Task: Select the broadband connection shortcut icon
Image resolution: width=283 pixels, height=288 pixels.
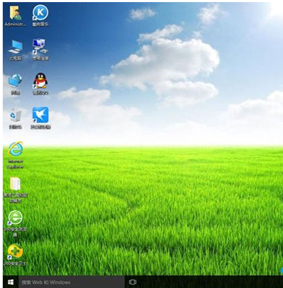Action: 40,47
